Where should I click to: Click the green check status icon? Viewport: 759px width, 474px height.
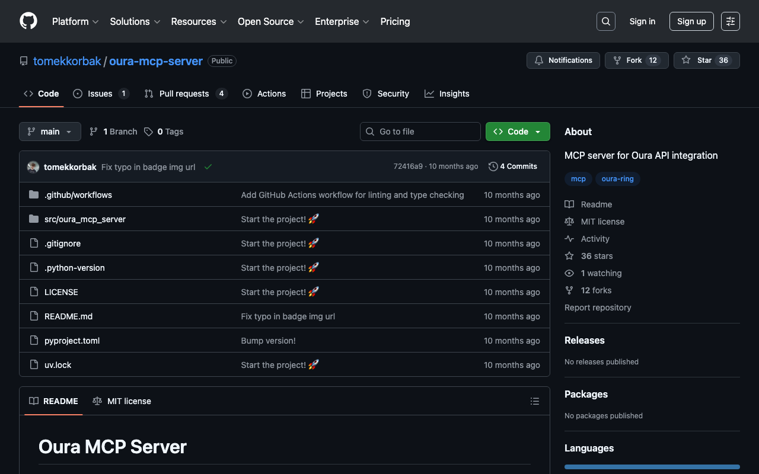(x=208, y=167)
